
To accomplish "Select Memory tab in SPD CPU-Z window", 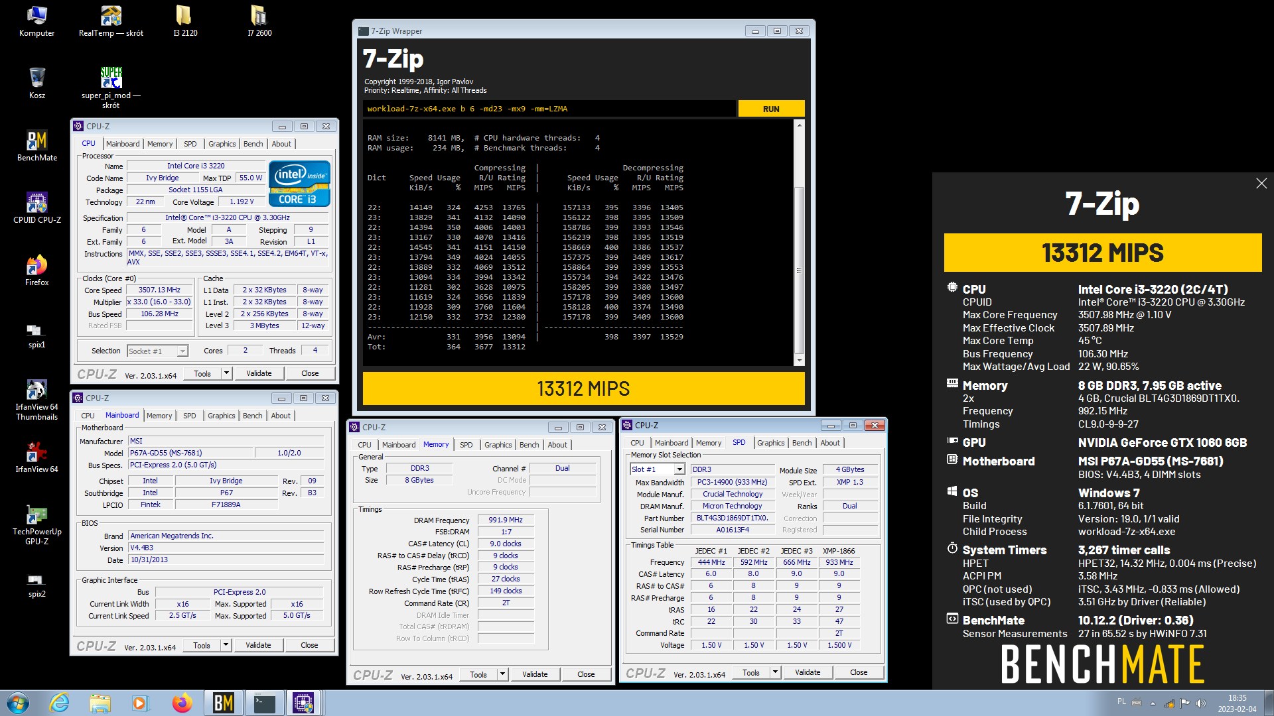I will [x=709, y=443].
